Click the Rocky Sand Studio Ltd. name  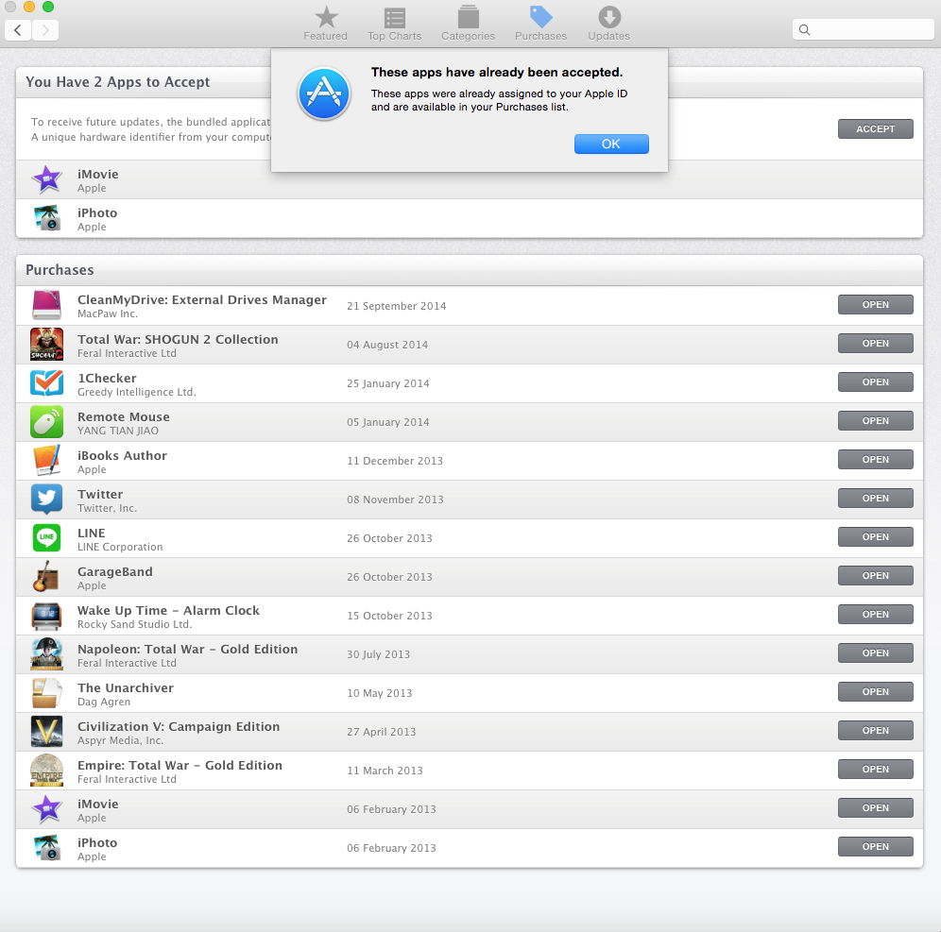click(x=134, y=624)
